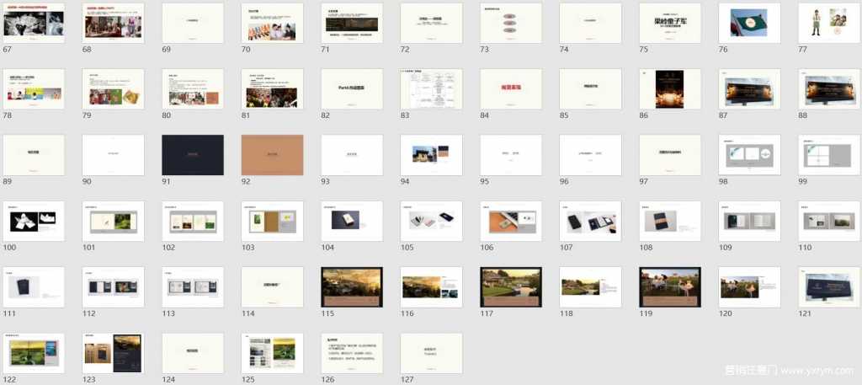Open slide 86 dark poster thumbnail
Image resolution: width=862 pixels, height=385 pixels.
coord(670,89)
